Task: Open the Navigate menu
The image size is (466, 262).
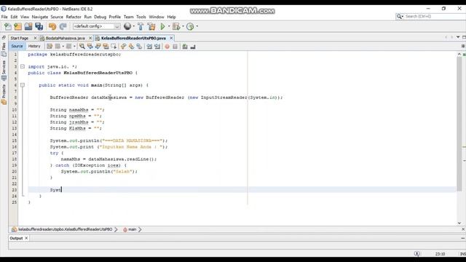Action: pos(40,17)
